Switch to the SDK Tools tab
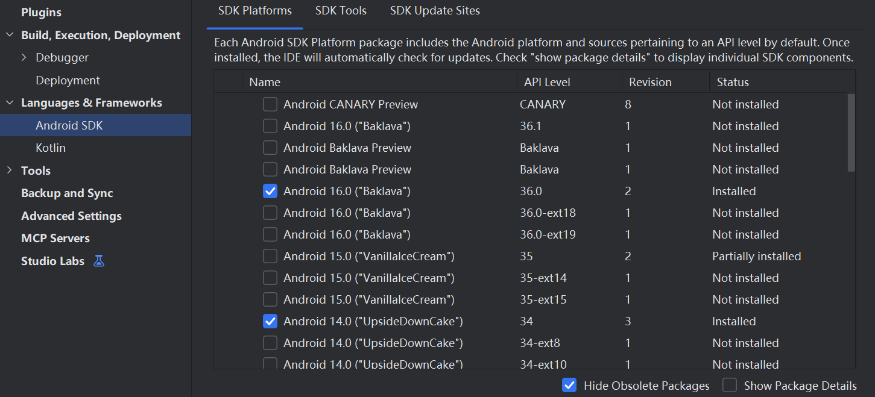Screen dimensions: 875x397 [341, 11]
